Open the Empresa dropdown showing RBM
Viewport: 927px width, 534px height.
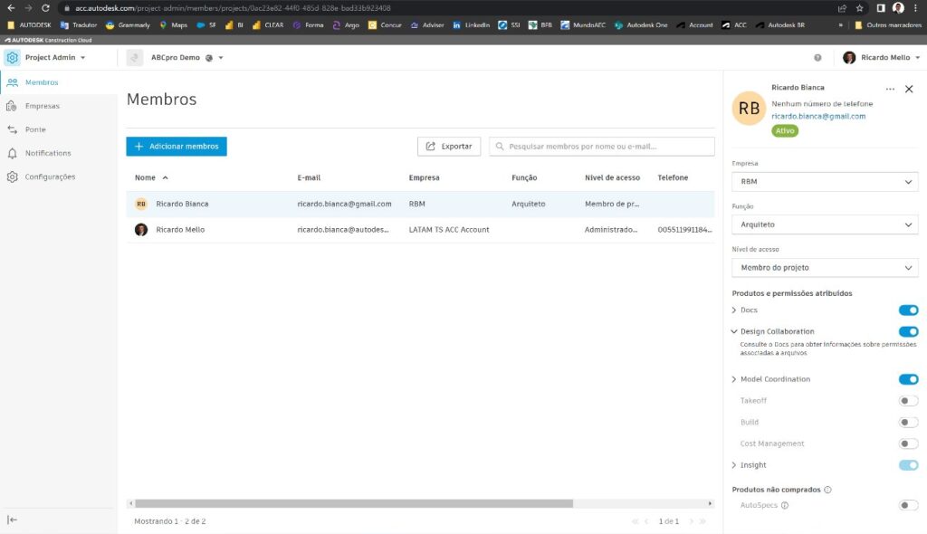[x=825, y=182]
